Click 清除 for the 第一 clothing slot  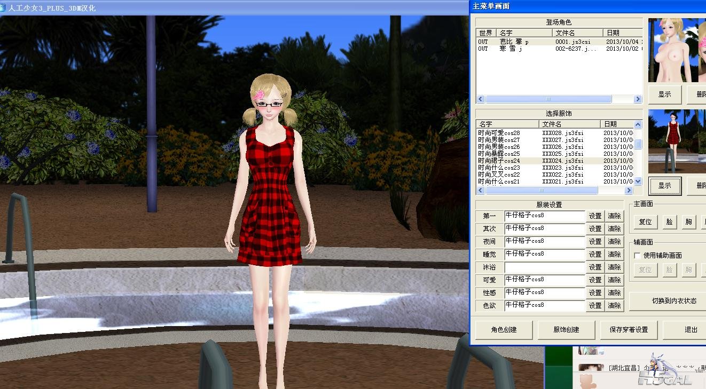pyautogui.click(x=615, y=216)
